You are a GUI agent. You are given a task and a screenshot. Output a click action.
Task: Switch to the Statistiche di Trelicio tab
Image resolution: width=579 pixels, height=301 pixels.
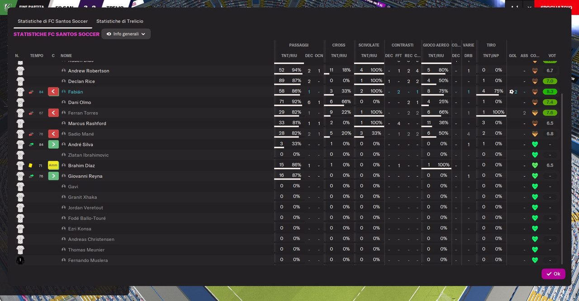tap(120, 21)
